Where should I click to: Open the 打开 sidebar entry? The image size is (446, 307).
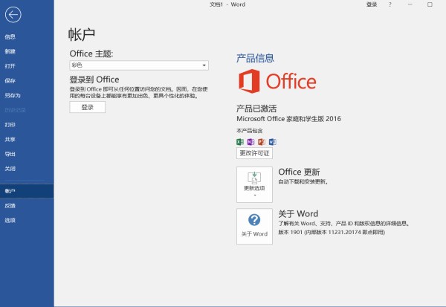[10, 66]
